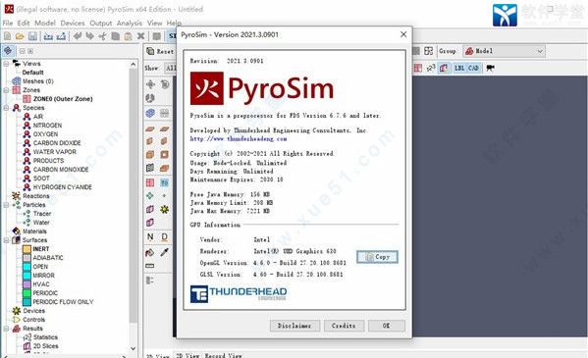Click the Copy button in About dialog
This screenshot has height=358, width=588.
click(377, 257)
